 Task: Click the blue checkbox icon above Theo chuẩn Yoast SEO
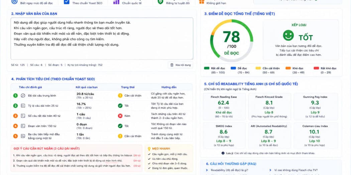[67, 2]
